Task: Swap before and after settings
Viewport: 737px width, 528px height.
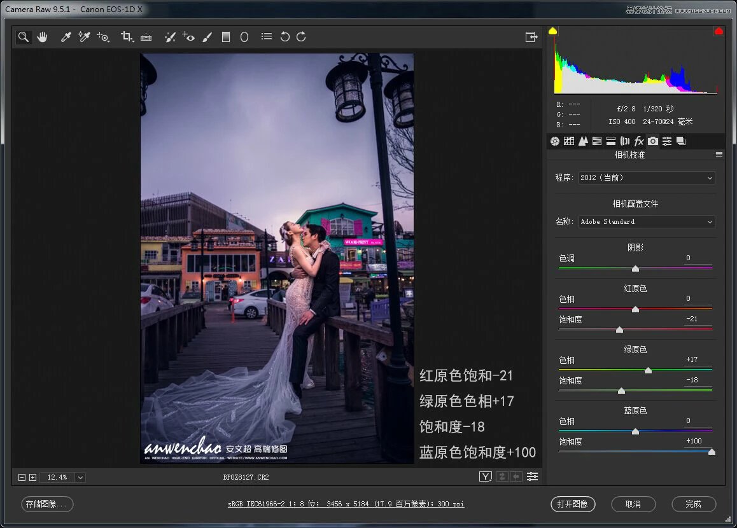Action: (502, 477)
